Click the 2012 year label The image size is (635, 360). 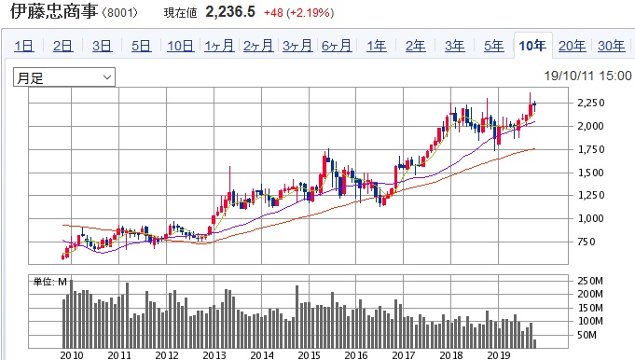pyautogui.click(x=167, y=355)
